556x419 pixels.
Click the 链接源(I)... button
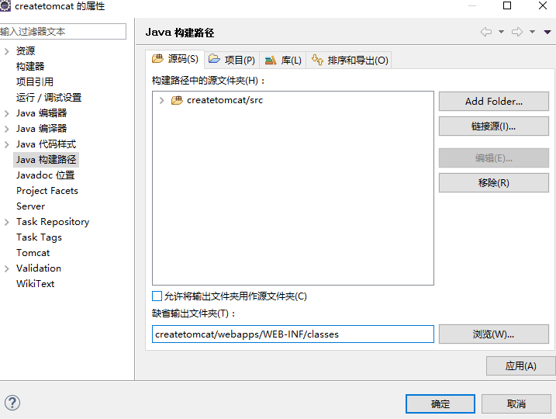point(494,126)
